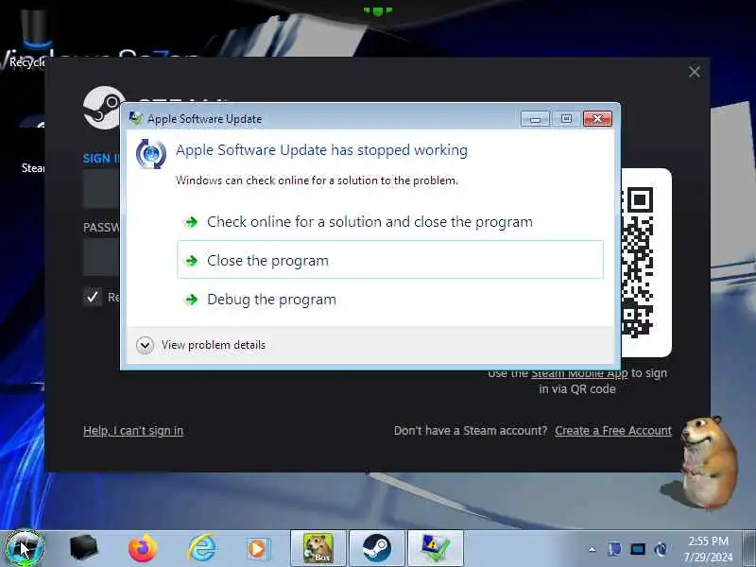Launch Internet Explorer from the taskbar

[x=201, y=548]
